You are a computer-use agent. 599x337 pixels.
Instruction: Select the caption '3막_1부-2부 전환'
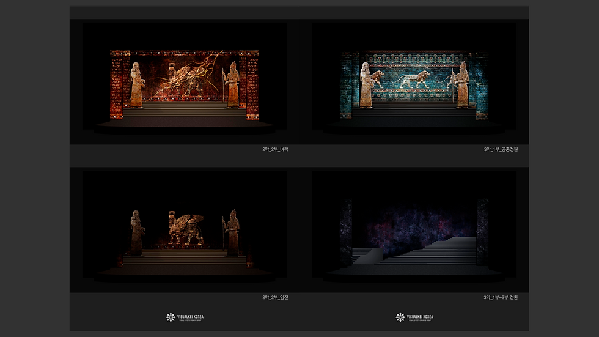pyautogui.click(x=501, y=297)
